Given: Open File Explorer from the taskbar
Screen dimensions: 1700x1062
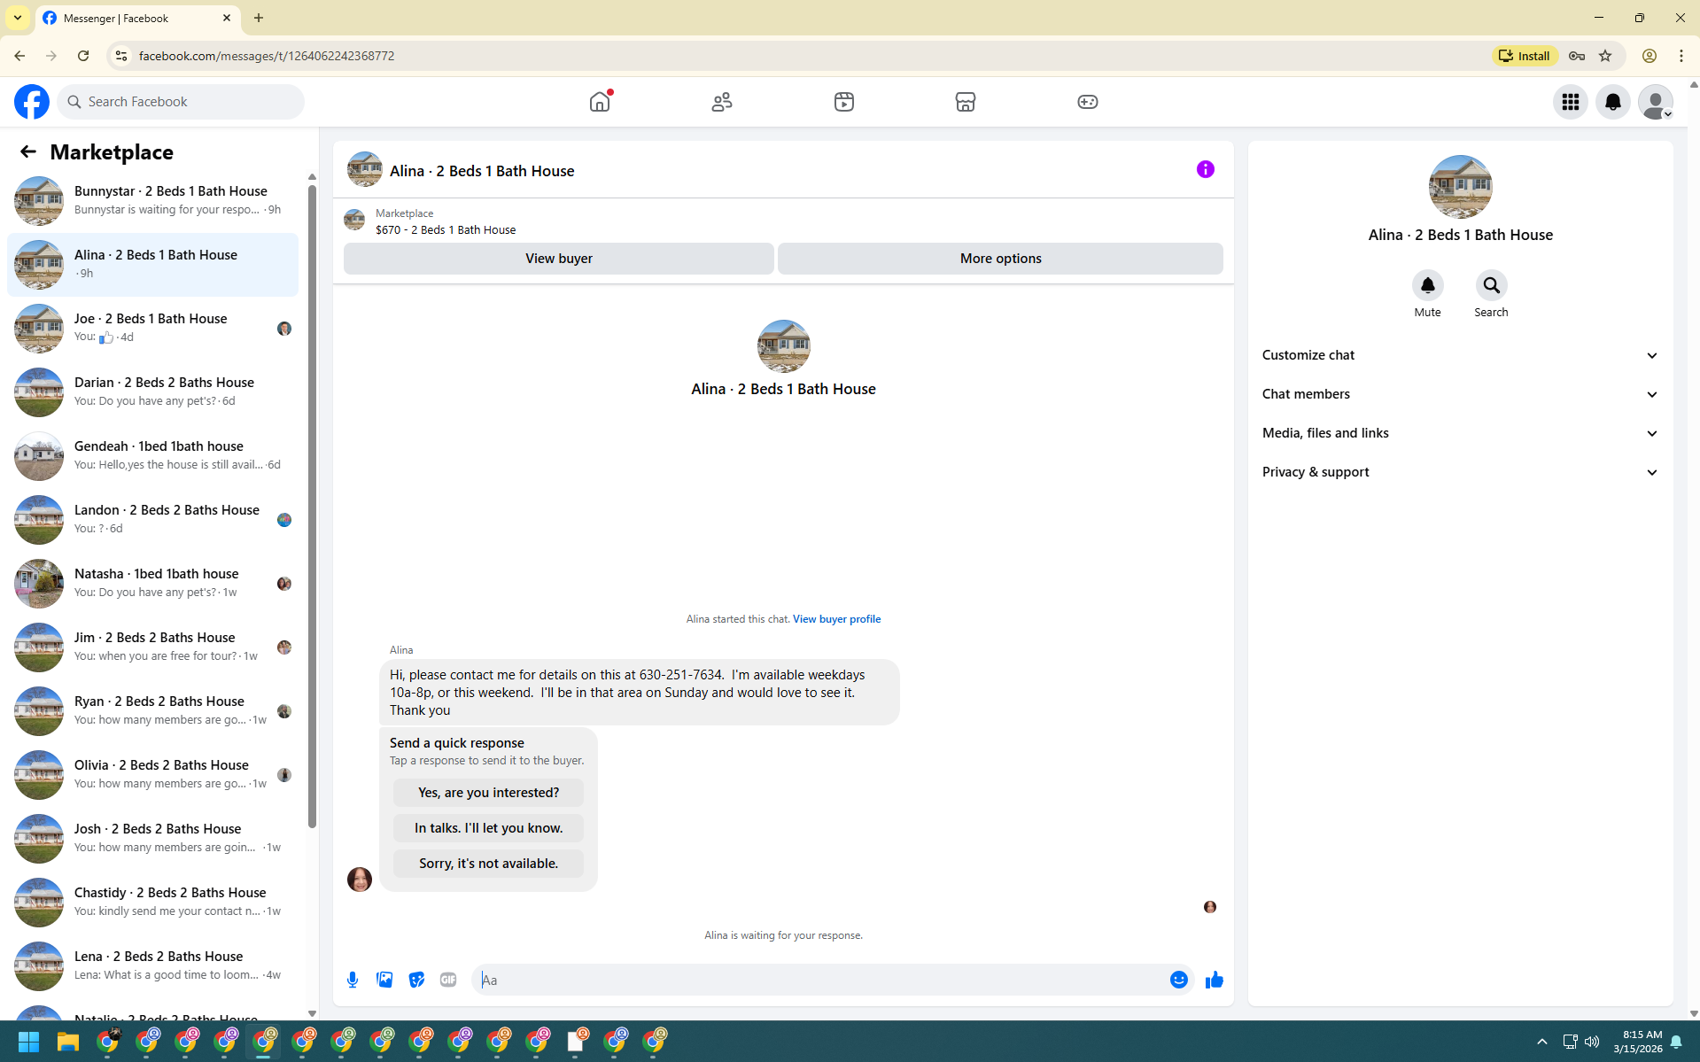Looking at the screenshot, I should [x=67, y=1042].
